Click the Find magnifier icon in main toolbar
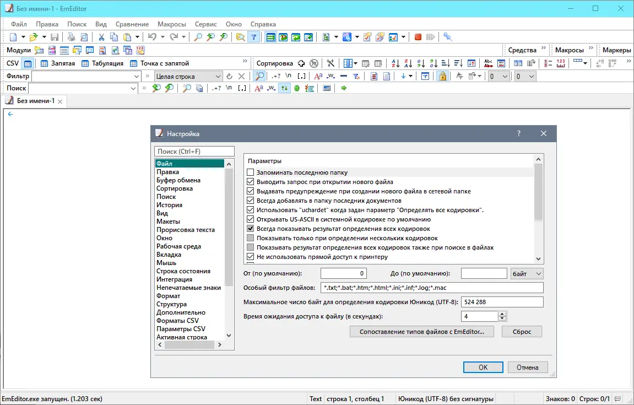Image resolution: width=634 pixels, height=405 pixels. pos(198,37)
